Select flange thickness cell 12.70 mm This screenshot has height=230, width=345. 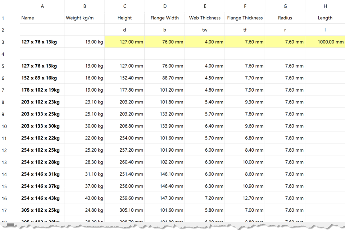coord(245,198)
